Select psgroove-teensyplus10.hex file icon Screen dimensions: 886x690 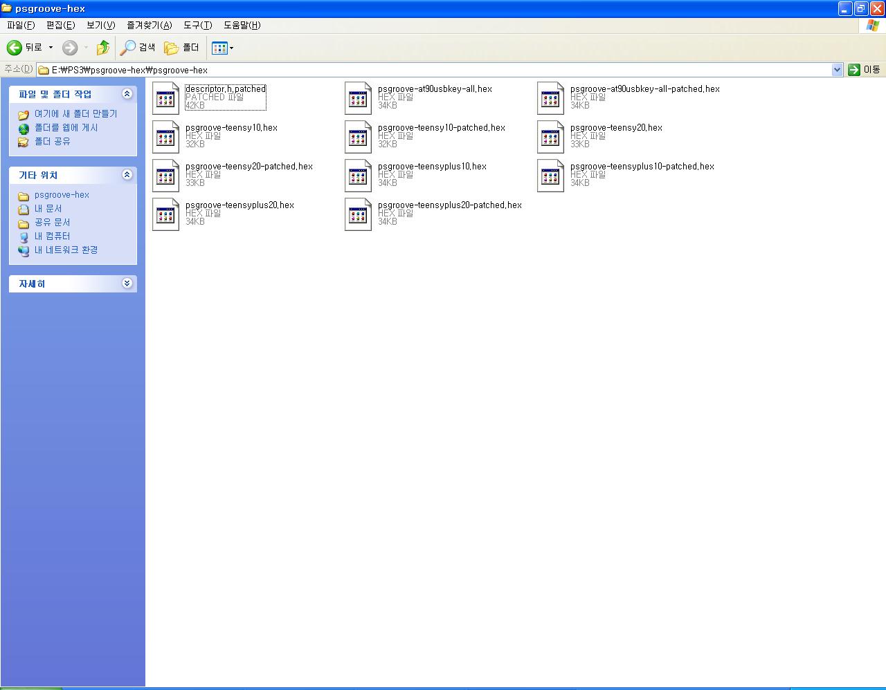tap(358, 176)
